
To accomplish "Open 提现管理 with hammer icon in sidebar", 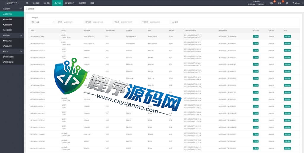I will coord(12,25).
